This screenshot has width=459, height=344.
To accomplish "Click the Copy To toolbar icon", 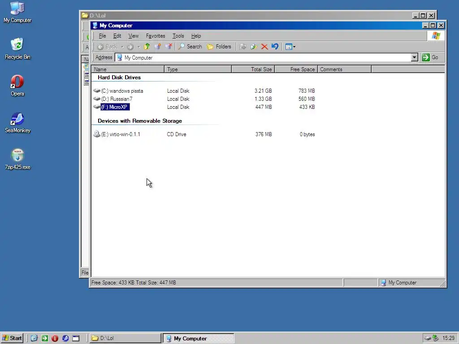I will click(x=254, y=47).
